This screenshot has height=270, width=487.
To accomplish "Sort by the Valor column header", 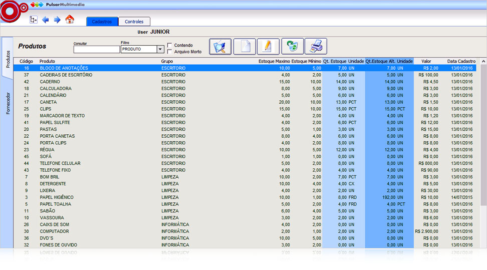I will coord(426,61).
